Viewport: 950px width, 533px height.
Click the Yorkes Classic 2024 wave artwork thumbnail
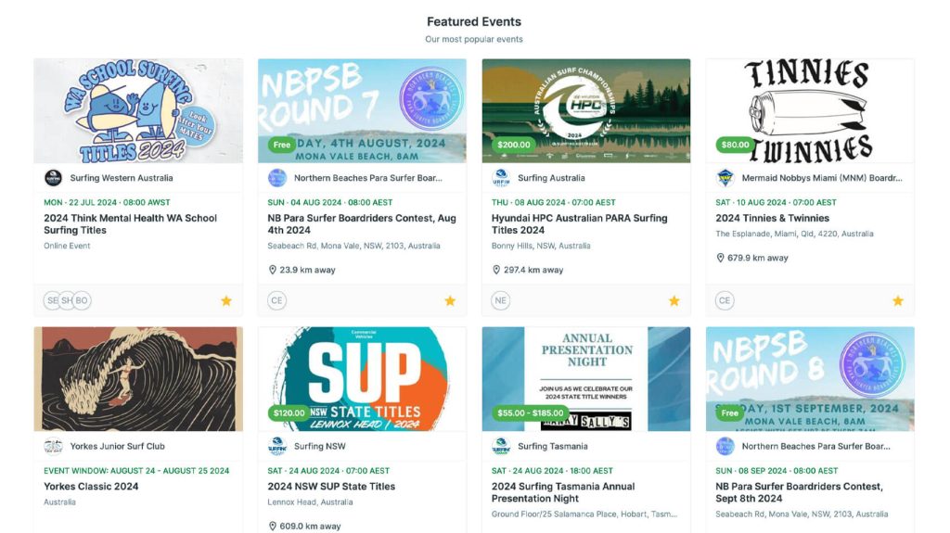(x=138, y=379)
